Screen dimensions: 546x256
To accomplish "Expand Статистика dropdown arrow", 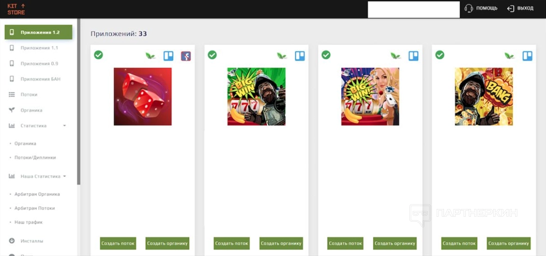I will (64, 125).
